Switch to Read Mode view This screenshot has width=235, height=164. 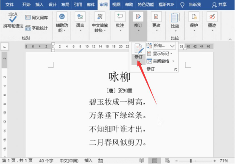[x=142, y=161]
